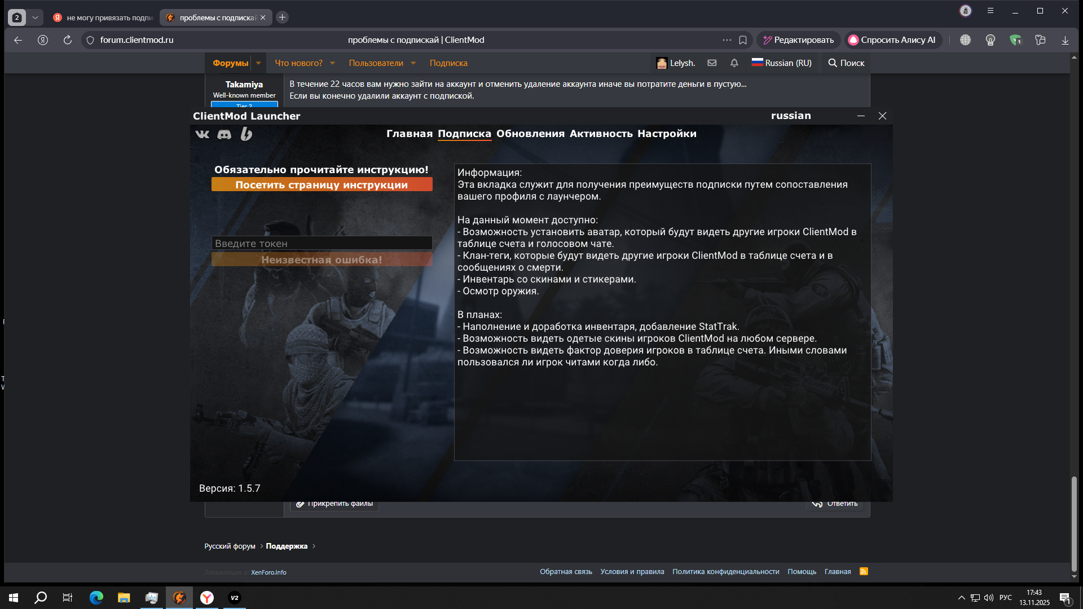The height and width of the screenshot is (609, 1083).
Task: Open forum inbox envelope icon
Action: coord(712,63)
